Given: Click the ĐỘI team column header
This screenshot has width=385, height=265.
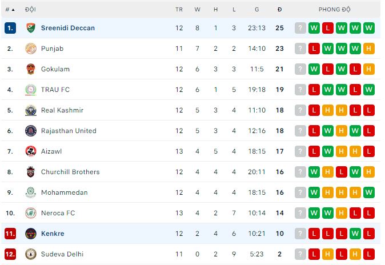Looking at the screenshot, I should [x=31, y=9].
